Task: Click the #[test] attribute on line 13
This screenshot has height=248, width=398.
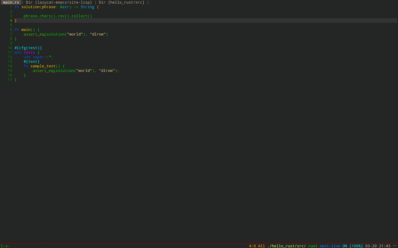Action: 31,62
